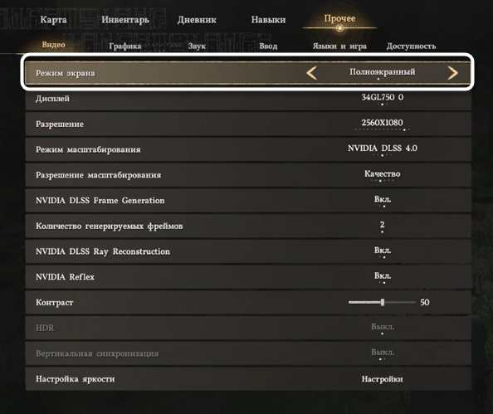Click the Настройки button for brightness
Viewport: 493px width, 414px height.
(x=383, y=379)
